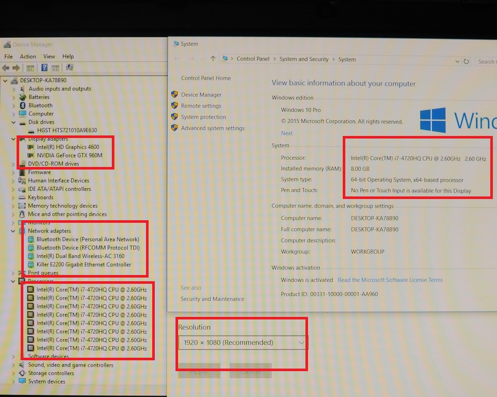Image resolution: width=497 pixels, height=397 pixels.
Task: Click Scan for hardware changes monitor icon
Action: (x=69, y=67)
